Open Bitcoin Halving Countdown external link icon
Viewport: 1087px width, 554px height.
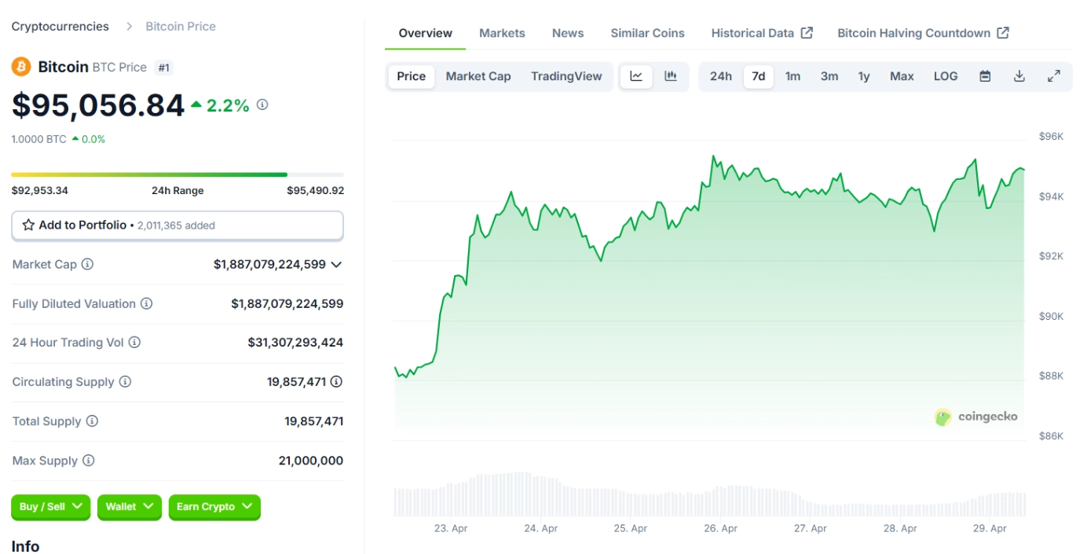pos(1003,33)
